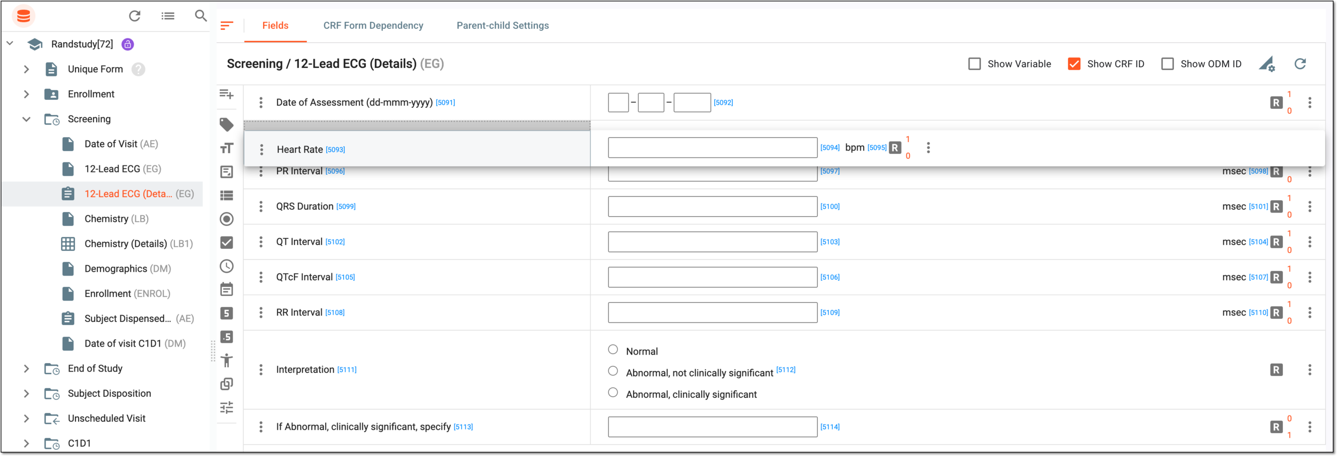This screenshot has width=1337, height=456.
Task: Expand the End of Study folder
Action: pyautogui.click(x=26, y=368)
